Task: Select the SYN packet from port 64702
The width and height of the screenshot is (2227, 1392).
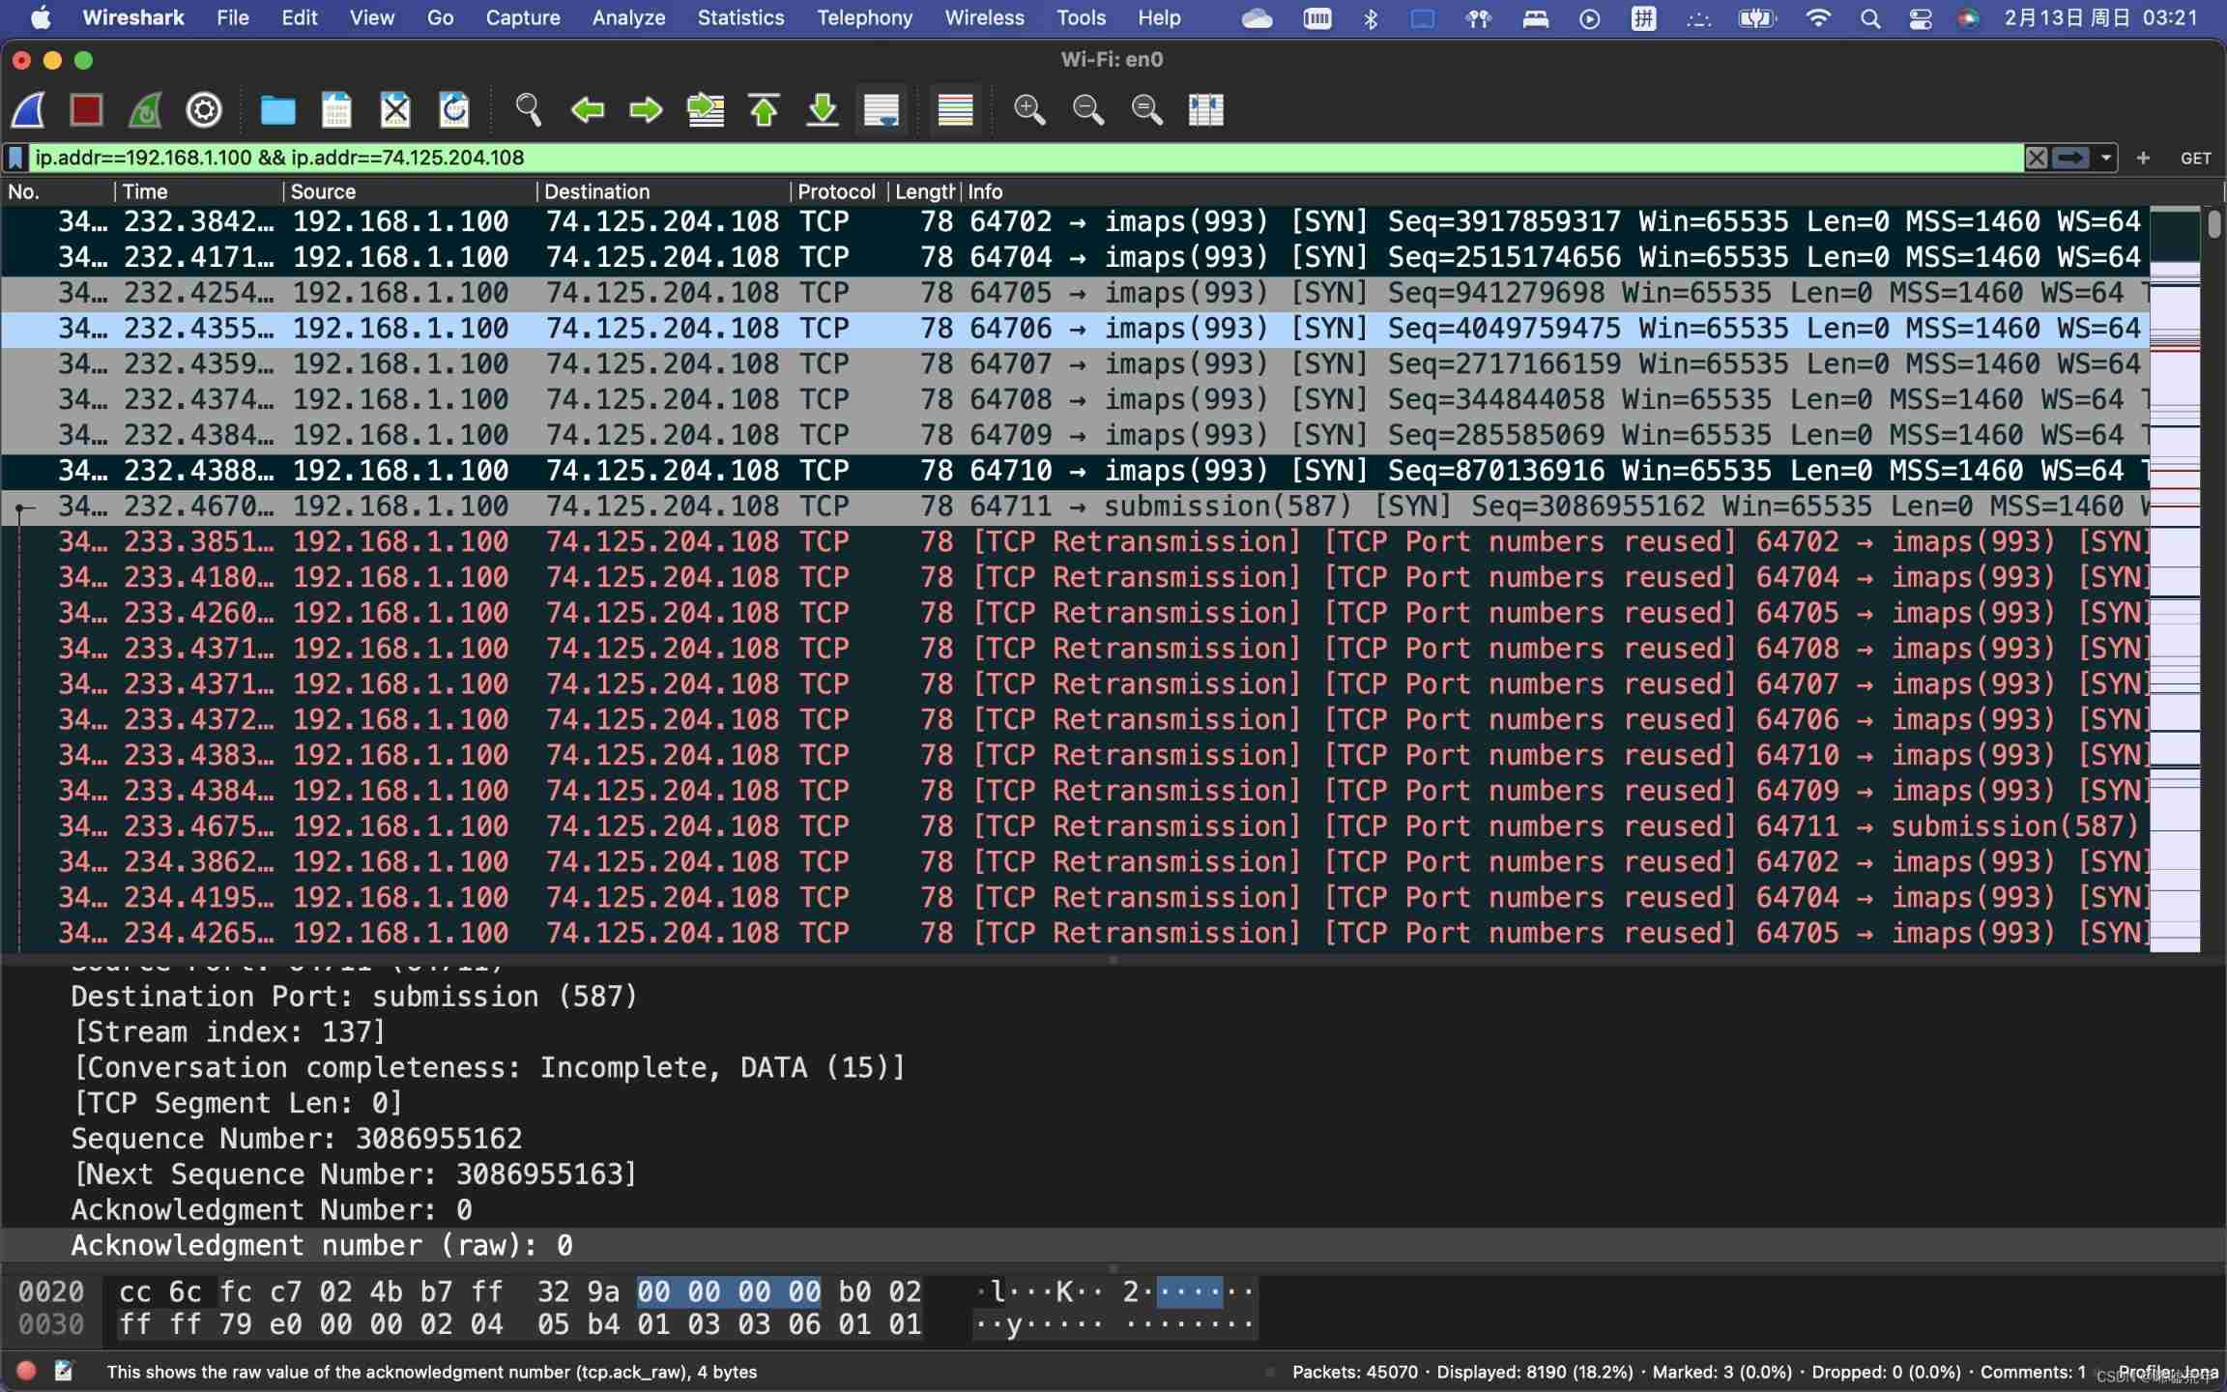Action: (x=1075, y=222)
